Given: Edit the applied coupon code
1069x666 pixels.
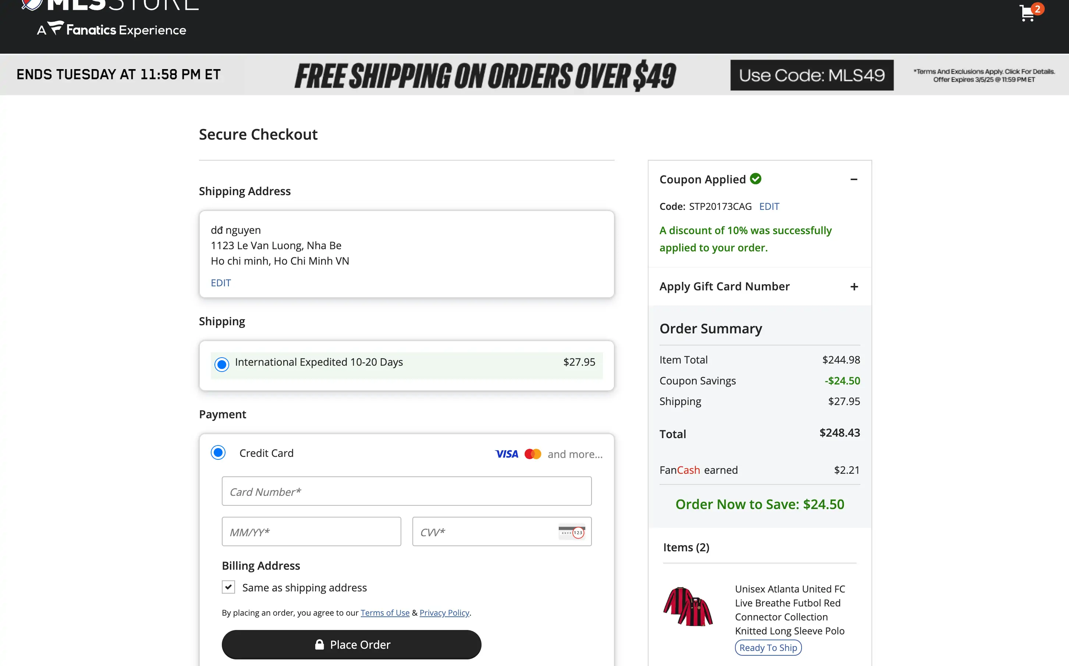Looking at the screenshot, I should 769,207.
